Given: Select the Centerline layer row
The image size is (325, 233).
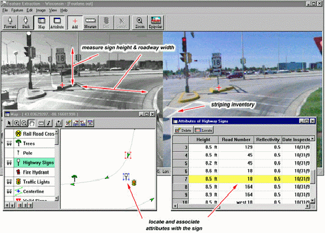Looking at the screenshot, I should [35, 192].
